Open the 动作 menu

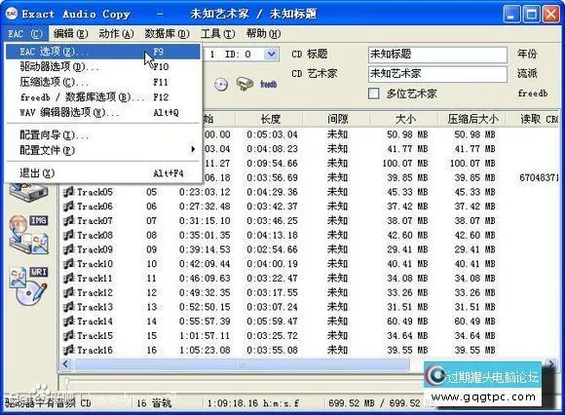tap(116, 34)
